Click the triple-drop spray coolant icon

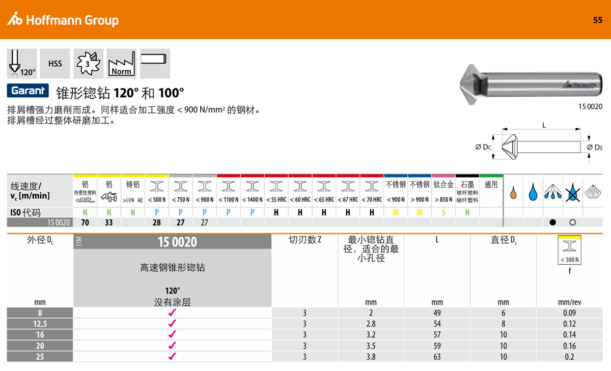(552, 191)
